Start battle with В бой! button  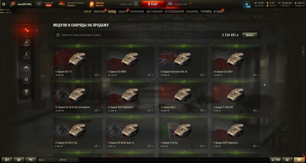point(153,4)
